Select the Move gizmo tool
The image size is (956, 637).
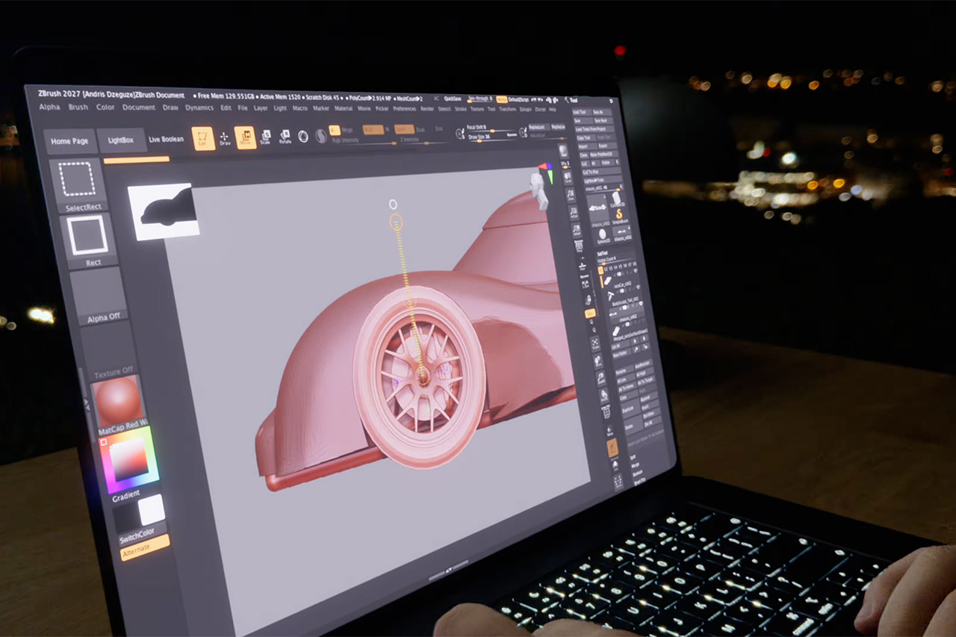click(245, 137)
